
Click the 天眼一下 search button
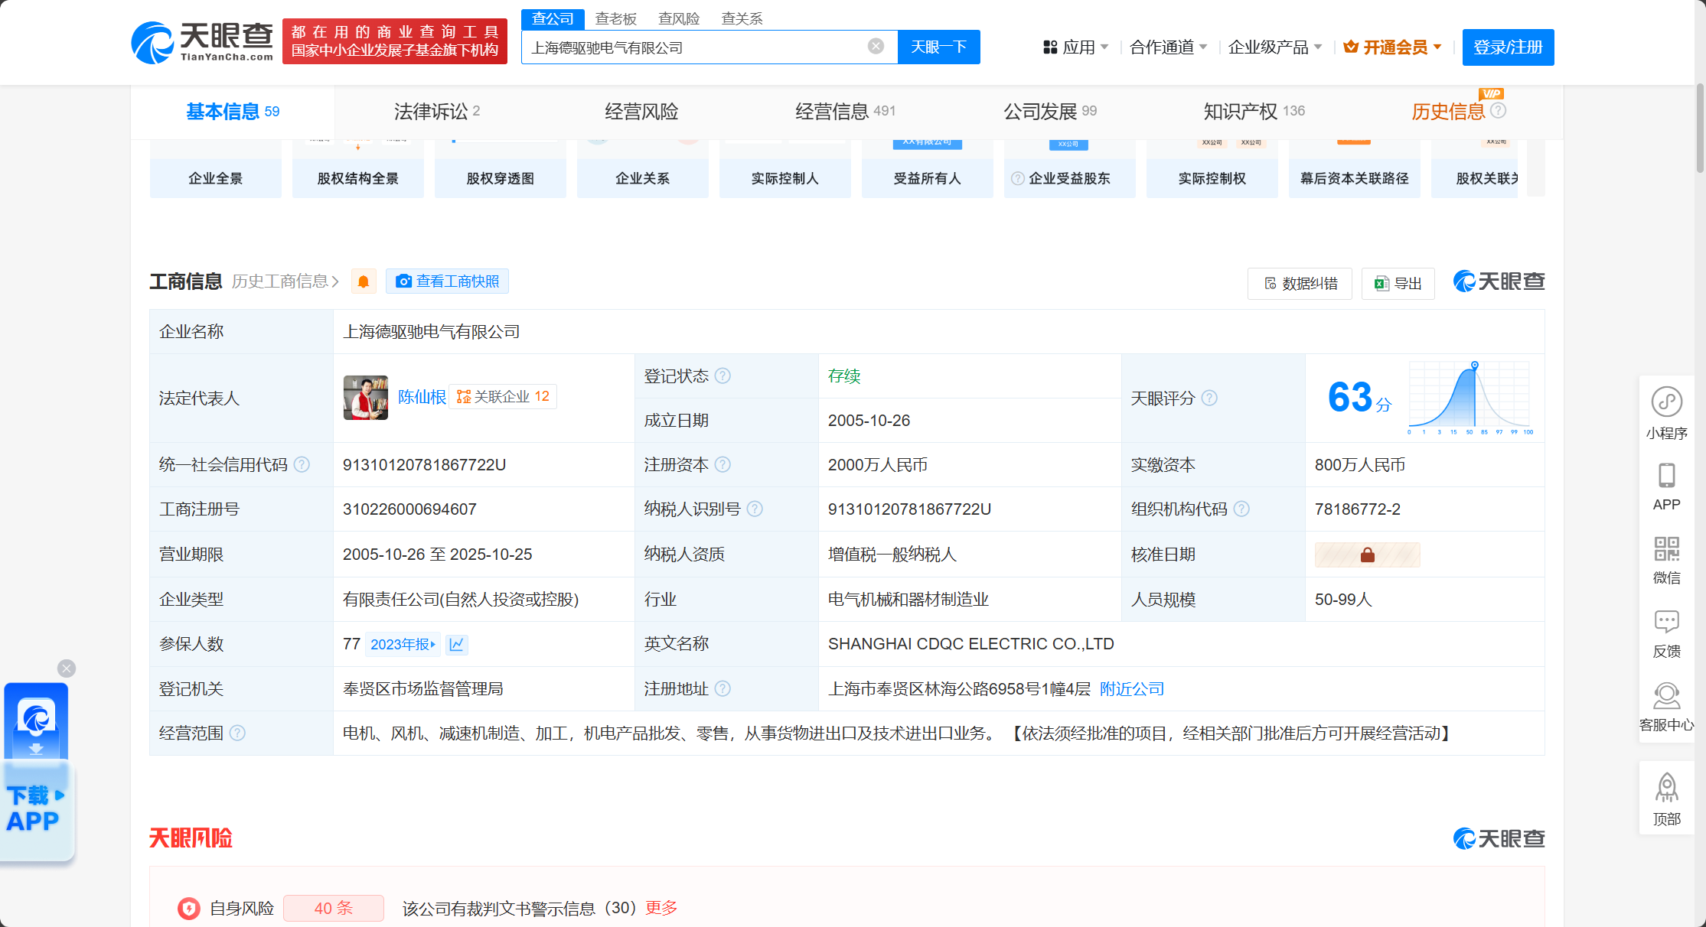(x=938, y=47)
